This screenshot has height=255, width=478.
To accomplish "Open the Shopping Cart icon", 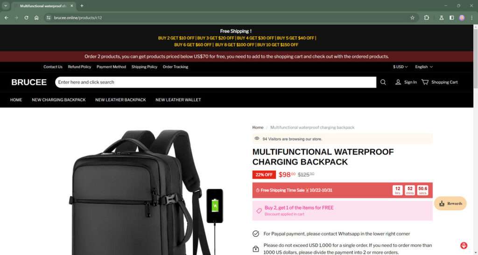I will (425, 82).
